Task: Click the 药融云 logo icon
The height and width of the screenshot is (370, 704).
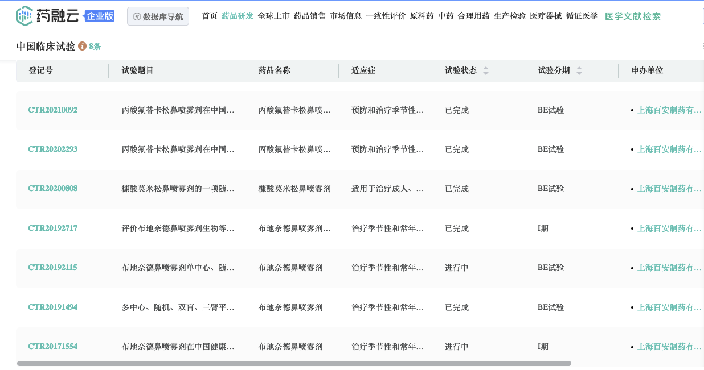Action: click(24, 16)
